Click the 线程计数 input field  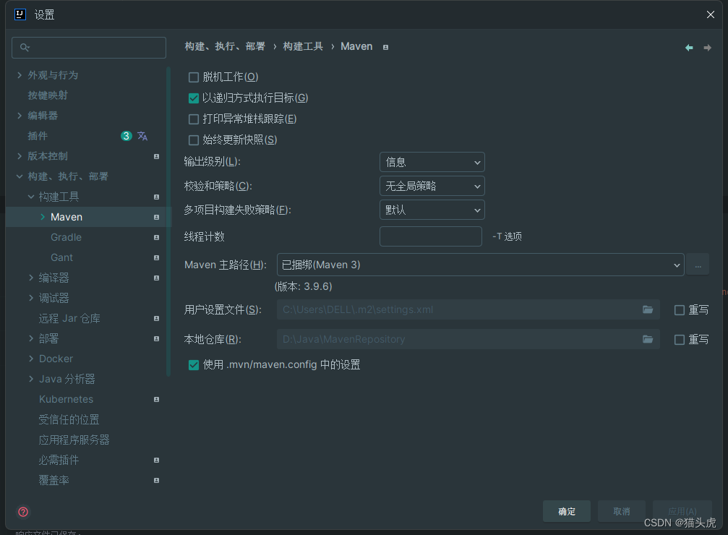(430, 236)
